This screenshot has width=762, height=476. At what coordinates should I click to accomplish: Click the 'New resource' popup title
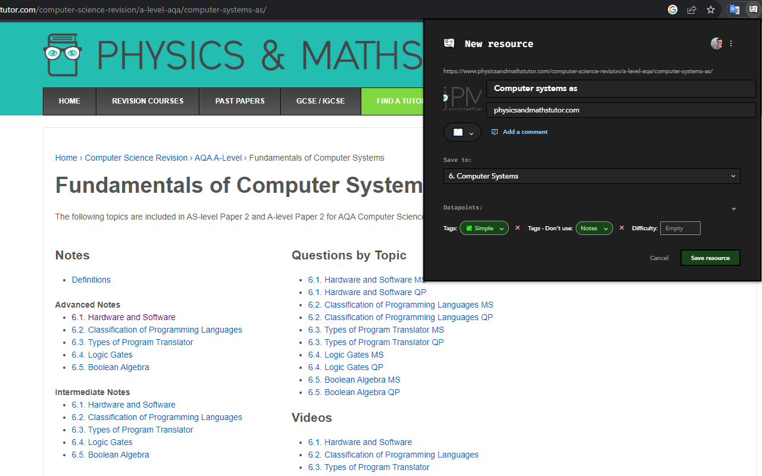pyautogui.click(x=499, y=44)
